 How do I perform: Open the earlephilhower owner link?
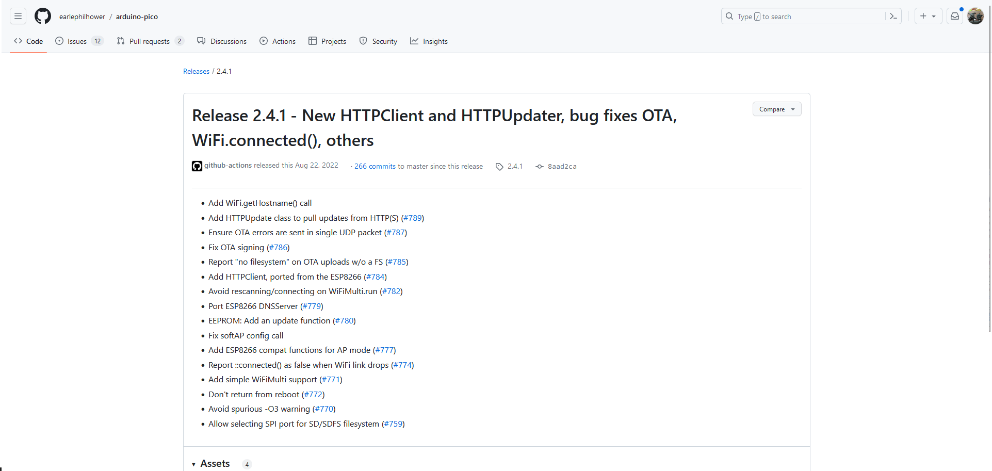(x=82, y=17)
